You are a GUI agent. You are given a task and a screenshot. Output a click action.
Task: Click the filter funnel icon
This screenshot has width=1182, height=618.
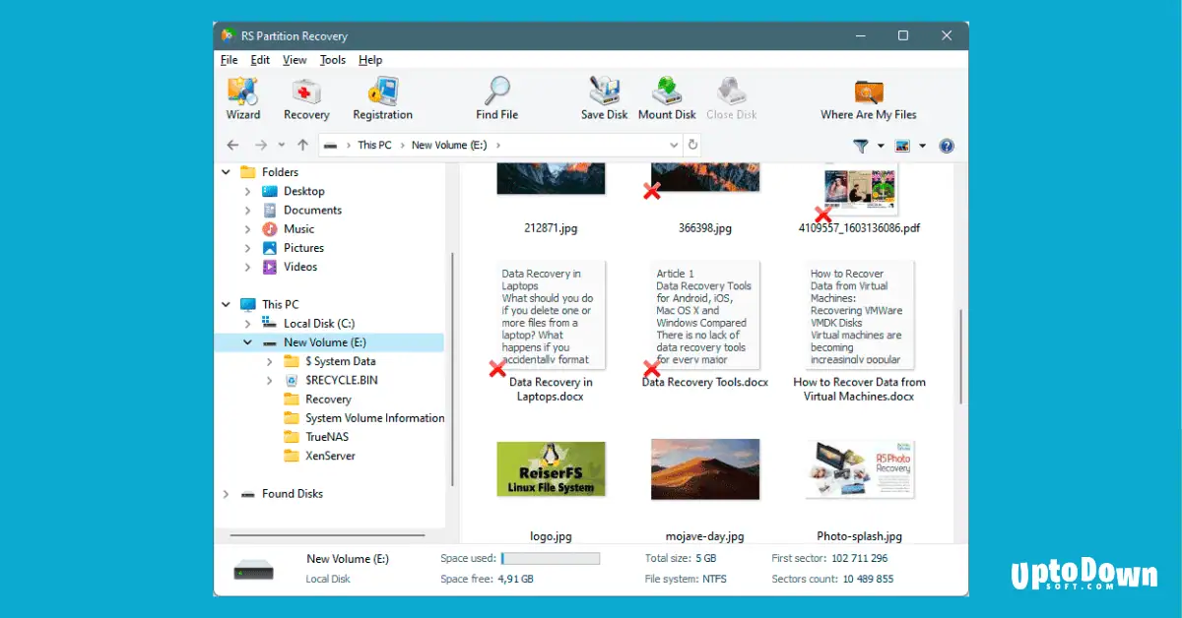coord(860,145)
